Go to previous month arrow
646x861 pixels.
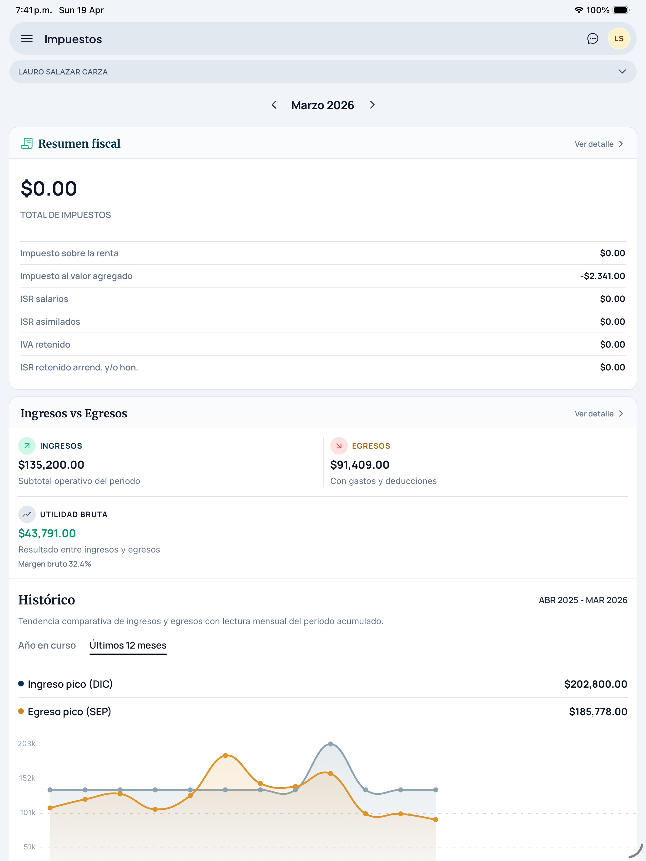(x=274, y=105)
